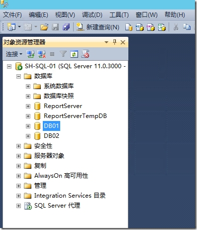Toggle the Object Explorer auto-hide pin
The image size is (197, 230).
114,42
